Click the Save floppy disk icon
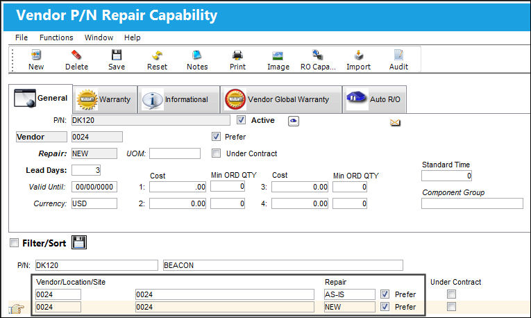 coord(117,55)
